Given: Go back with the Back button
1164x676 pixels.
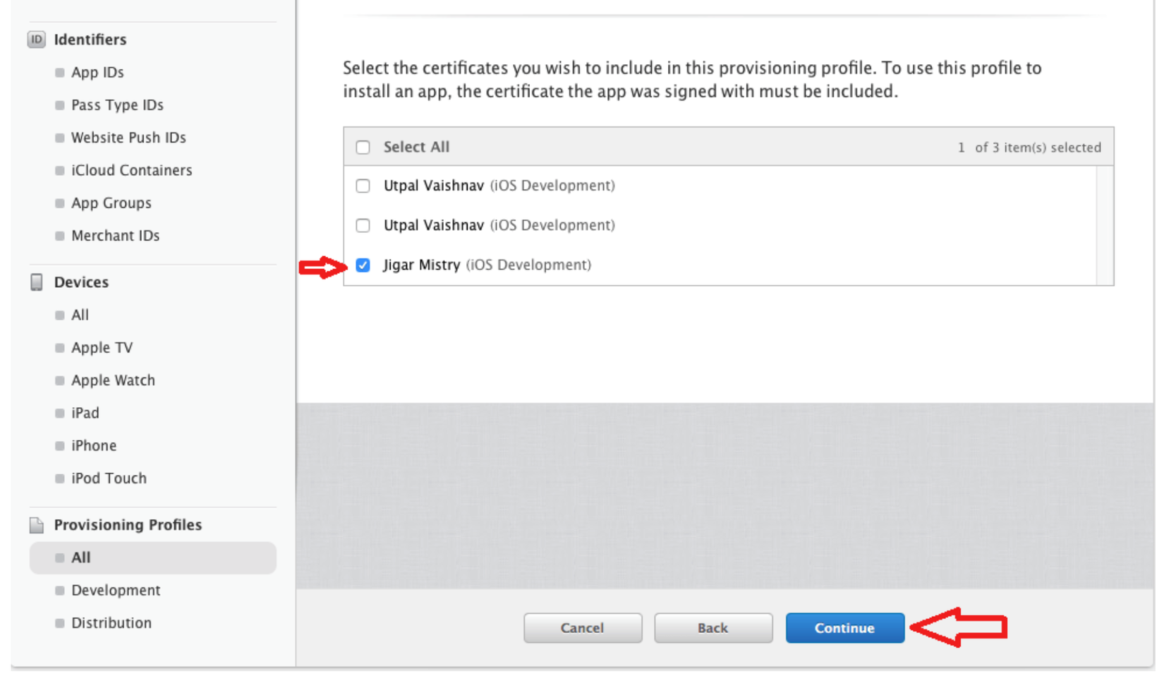Looking at the screenshot, I should pos(713,628).
